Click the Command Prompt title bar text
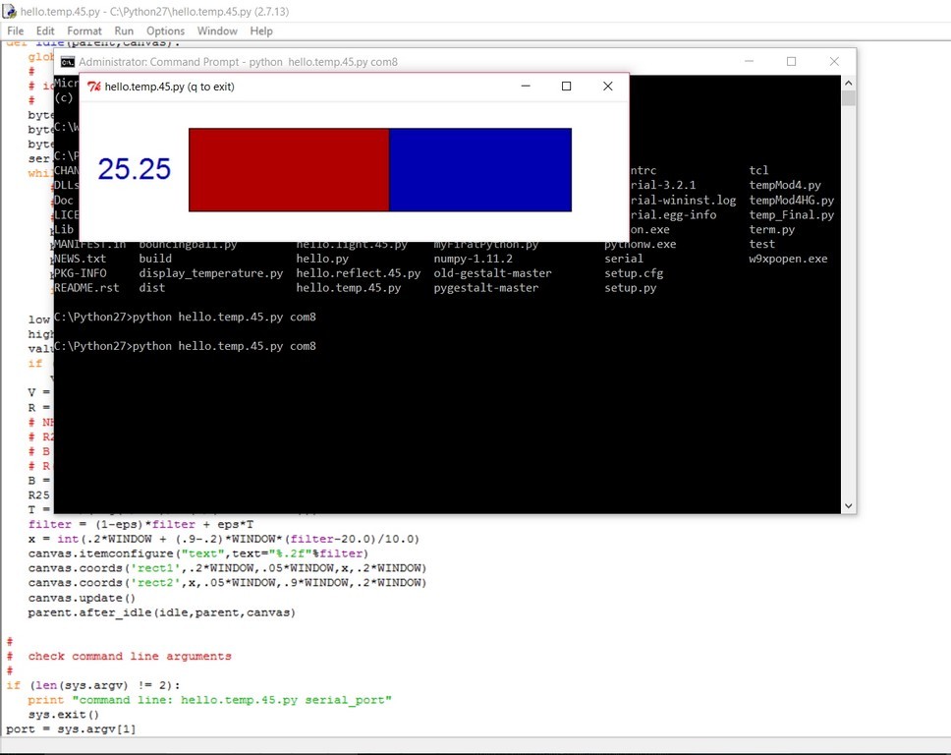The image size is (951, 755). 238,62
